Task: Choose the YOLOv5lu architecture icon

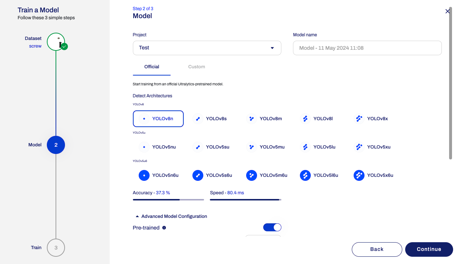Action: pyautogui.click(x=305, y=147)
